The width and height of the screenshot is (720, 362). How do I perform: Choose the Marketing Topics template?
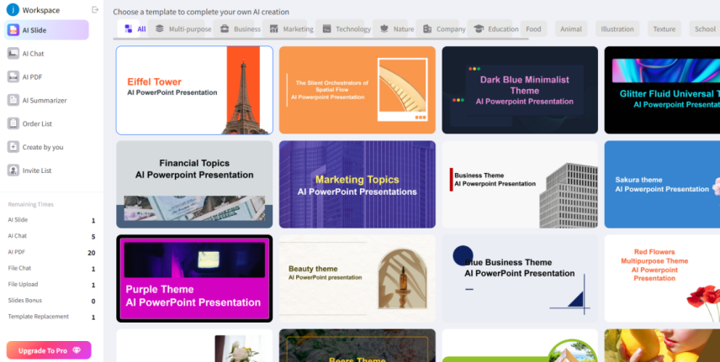pyautogui.click(x=357, y=185)
